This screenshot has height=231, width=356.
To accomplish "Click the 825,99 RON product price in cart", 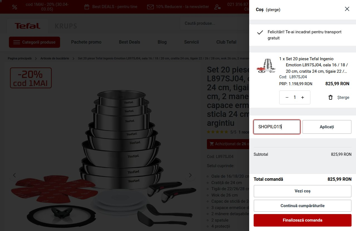I will tap(337, 84).
